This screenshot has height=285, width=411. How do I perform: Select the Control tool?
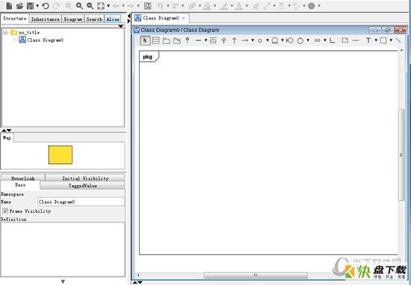(300, 40)
